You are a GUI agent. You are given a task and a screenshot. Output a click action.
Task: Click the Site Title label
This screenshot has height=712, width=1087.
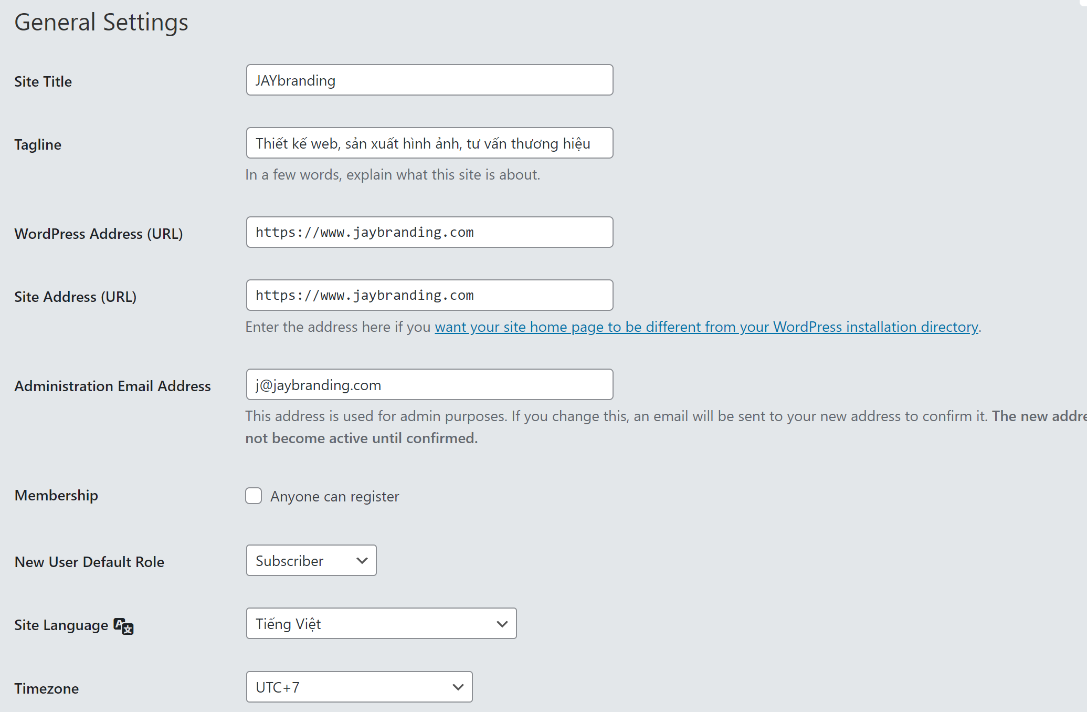[x=43, y=82]
